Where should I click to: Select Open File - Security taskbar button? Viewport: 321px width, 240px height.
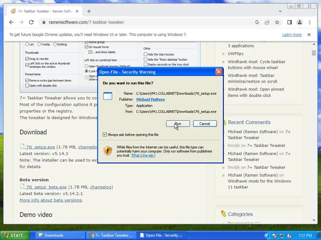(x=161, y=235)
